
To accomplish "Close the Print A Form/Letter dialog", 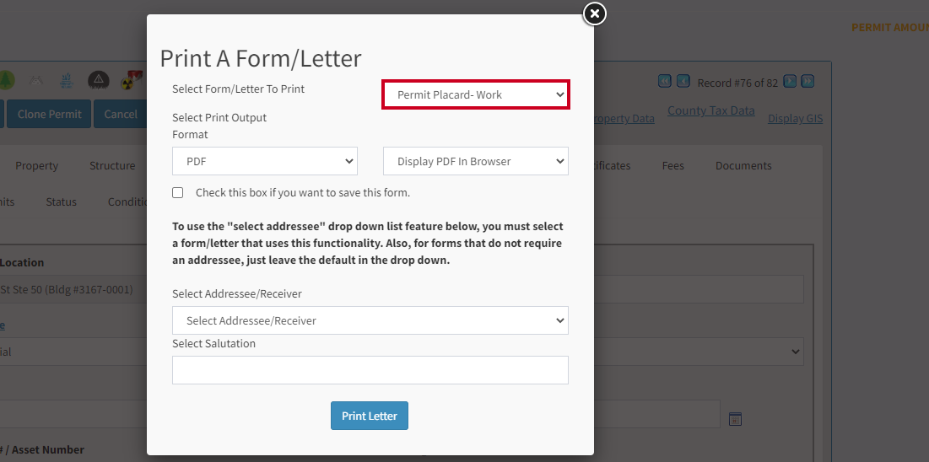I will point(594,13).
